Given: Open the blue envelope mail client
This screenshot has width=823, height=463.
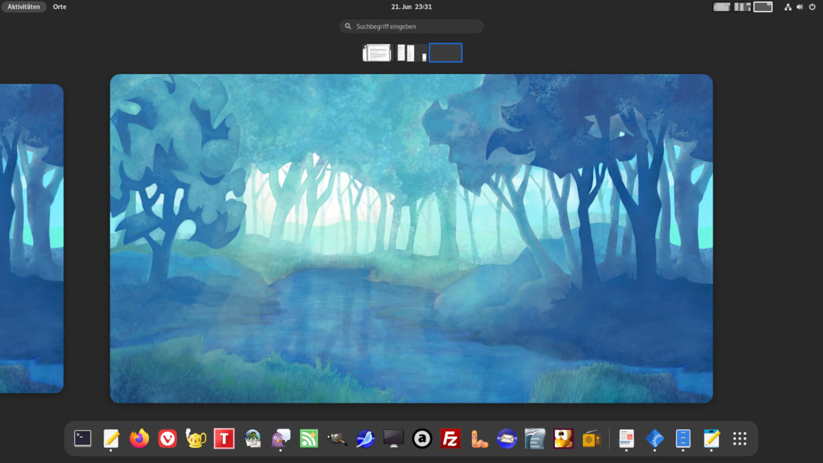Looking at the screenshot, I should click(x=507, y=438).
